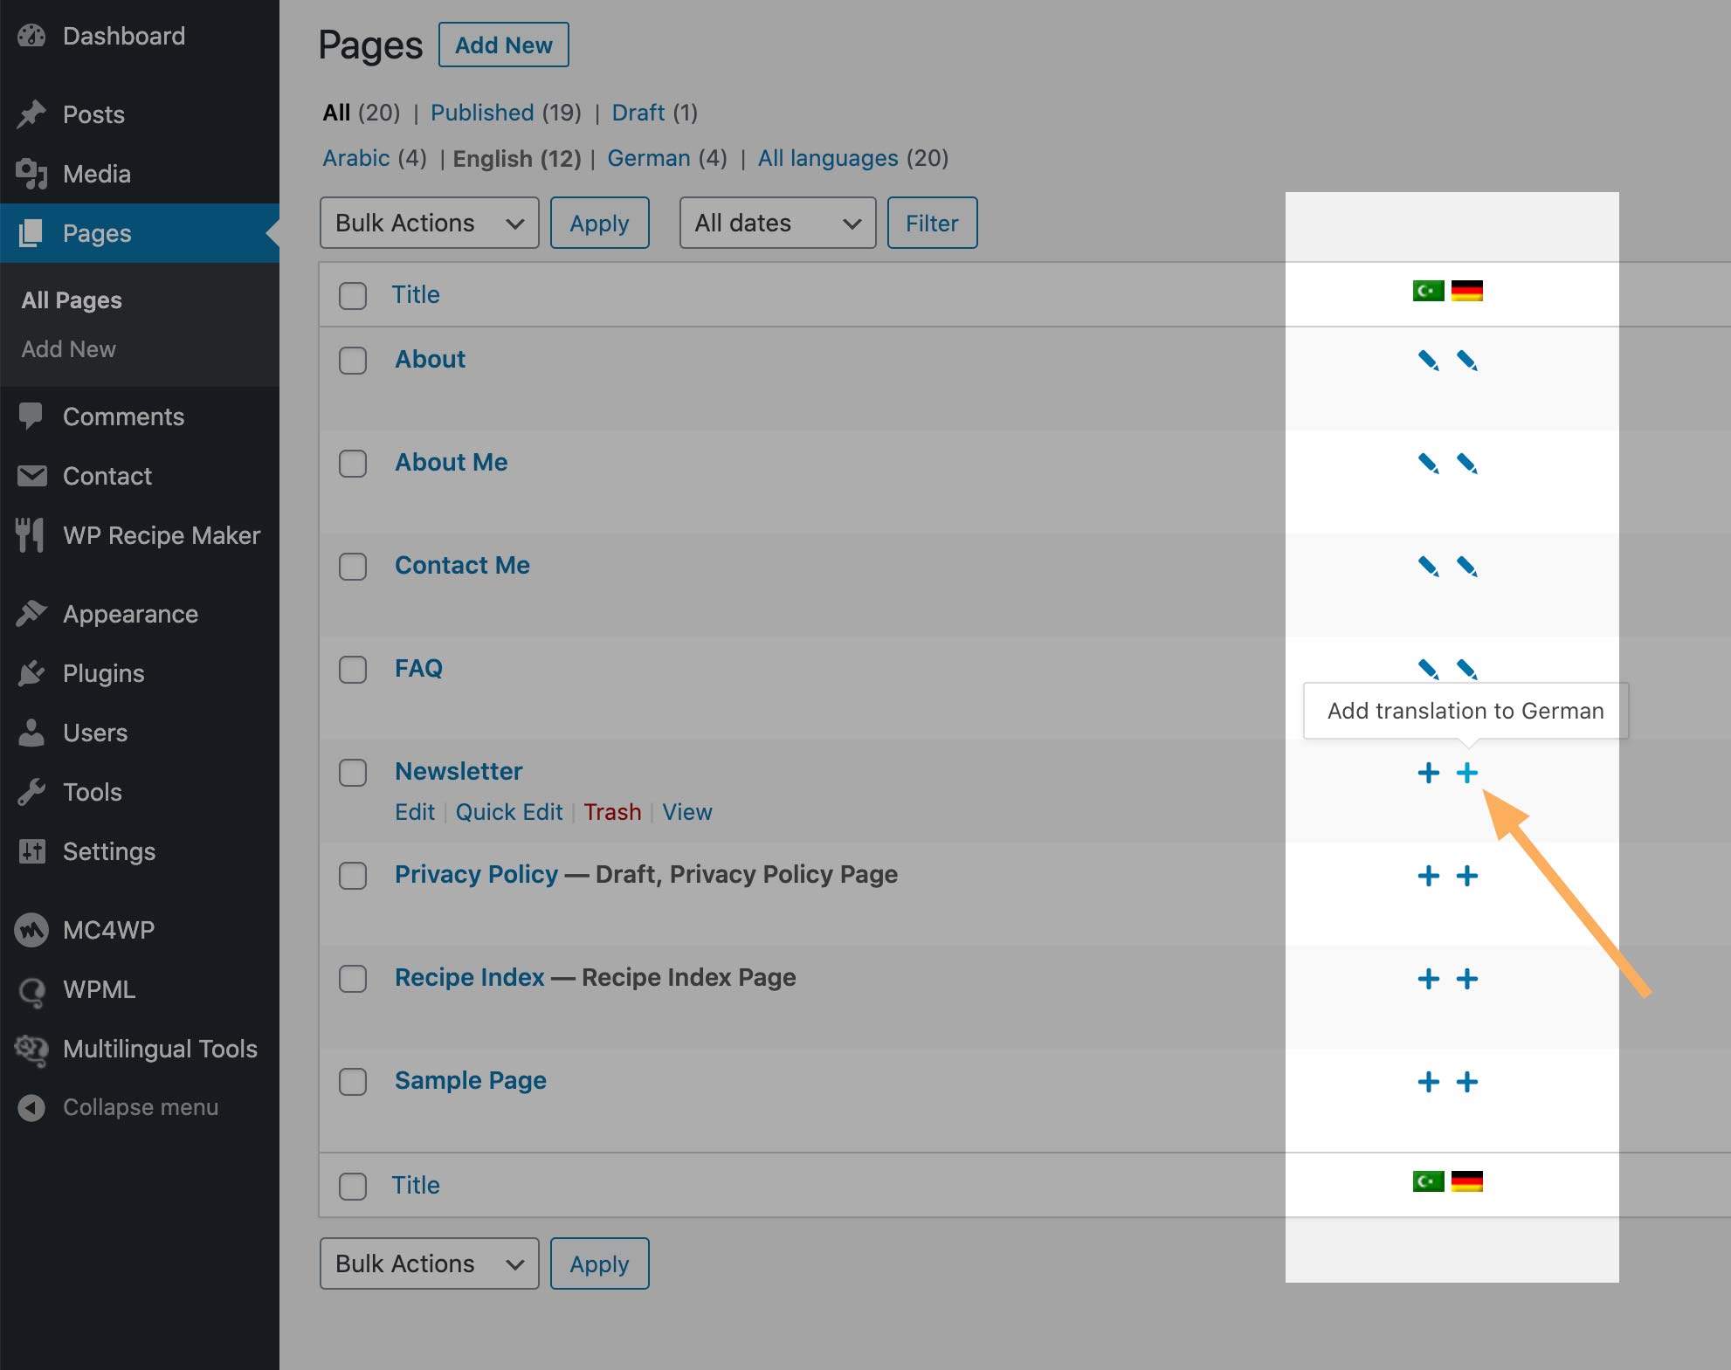Select the FAQ page checkbox
1731x1370 pixels.
click(x=353, y=670)
